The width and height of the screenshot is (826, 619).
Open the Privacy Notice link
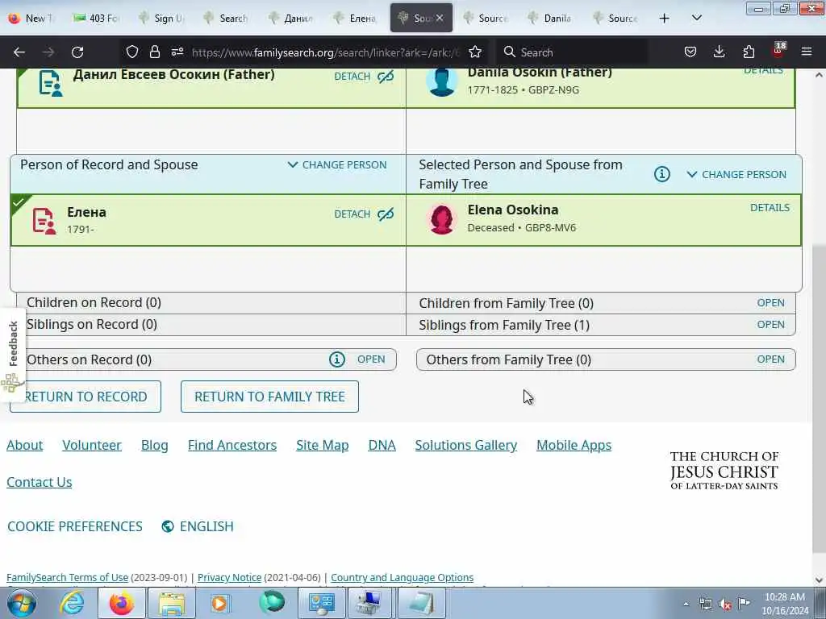click(229, 577)
